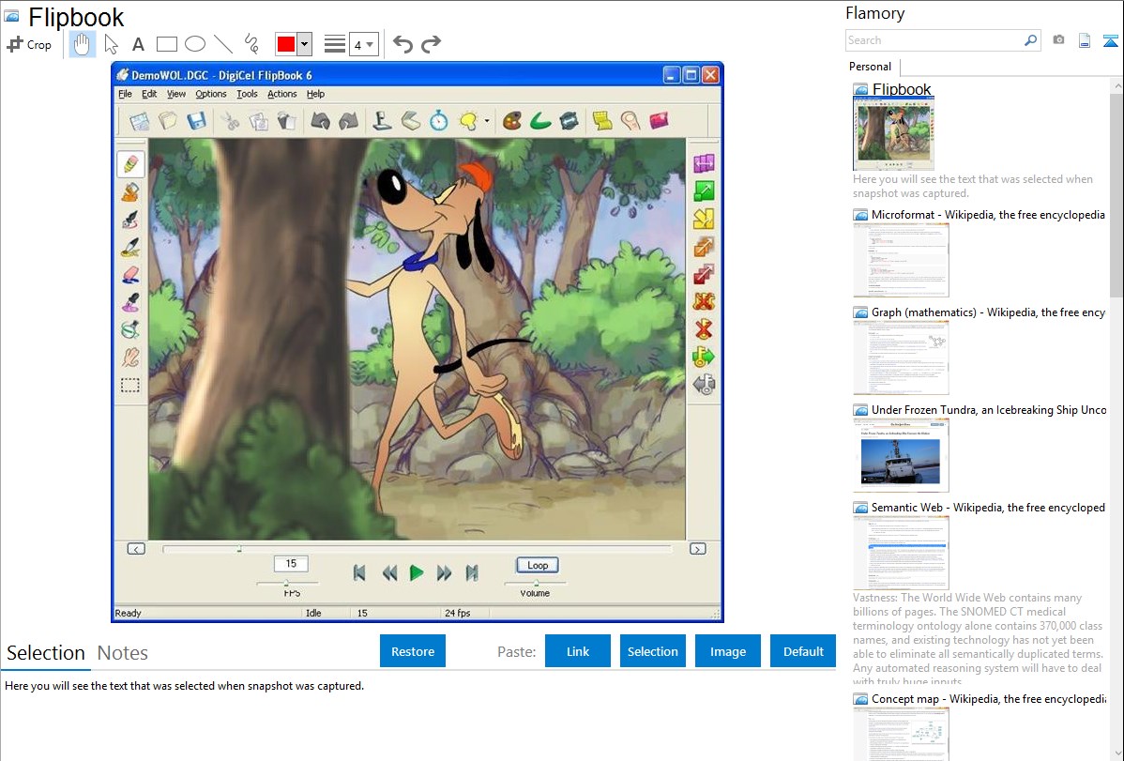Open the Actions menu in FlipBook
This screenshot has height=761, width=1124.
point(281,94)
